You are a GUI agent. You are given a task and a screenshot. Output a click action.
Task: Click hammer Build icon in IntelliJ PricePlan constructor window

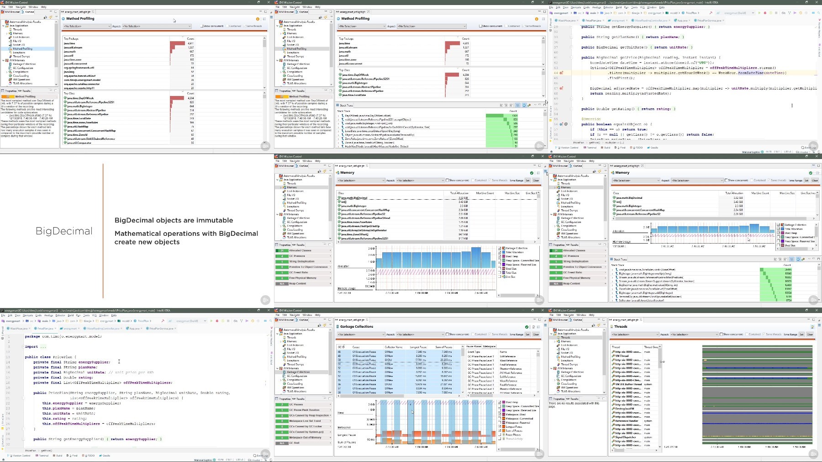[163, 321]
